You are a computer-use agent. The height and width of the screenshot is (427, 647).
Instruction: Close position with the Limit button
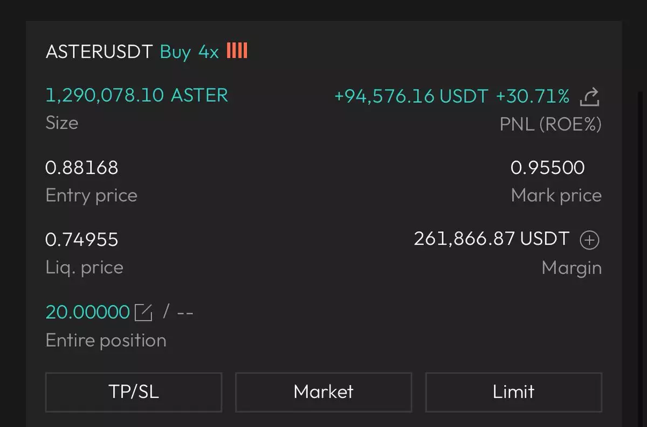pyautogui.click(x=513, y=392)
